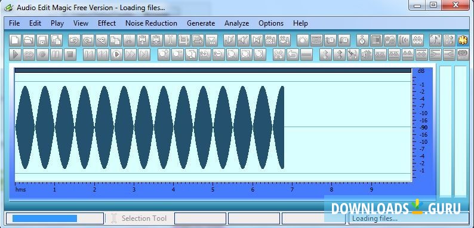Click the speaker with grid icon
Image resolution: width=474 pixels, height=228 pixels.
point(367,55)
